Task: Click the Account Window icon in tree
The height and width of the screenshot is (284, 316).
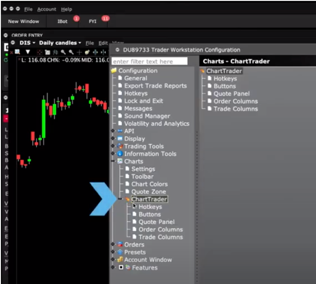Action: tap(120, 260)
